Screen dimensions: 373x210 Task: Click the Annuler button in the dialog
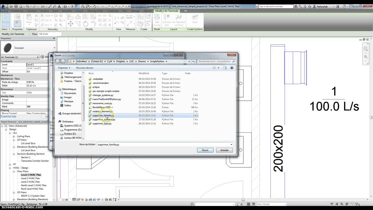(224, 150)
